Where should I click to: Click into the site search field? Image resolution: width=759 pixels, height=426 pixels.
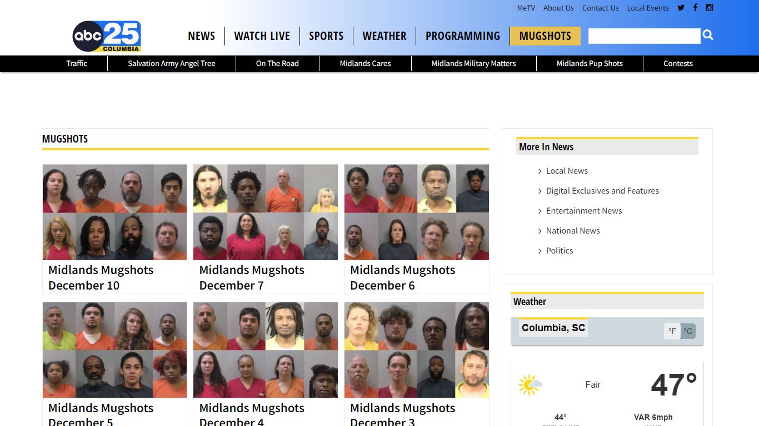tap(644, 36)
